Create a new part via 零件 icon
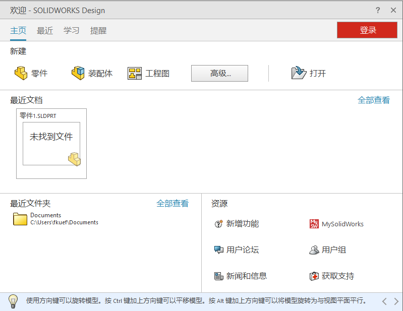 pyautogui.click(x=21, y=73)
